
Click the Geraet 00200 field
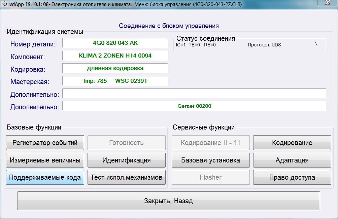194,106
